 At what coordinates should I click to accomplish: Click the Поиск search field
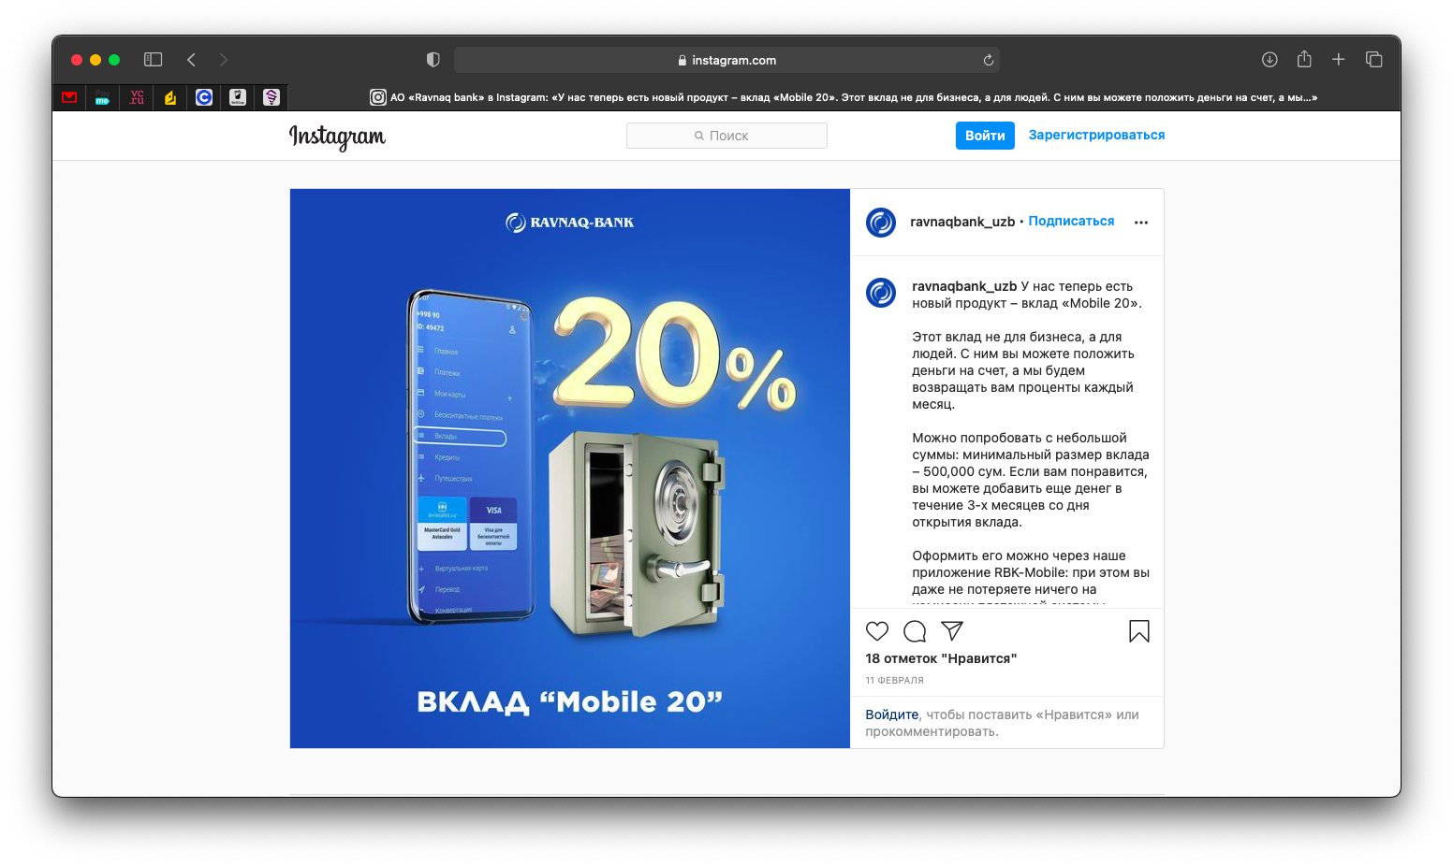[726, 136]
